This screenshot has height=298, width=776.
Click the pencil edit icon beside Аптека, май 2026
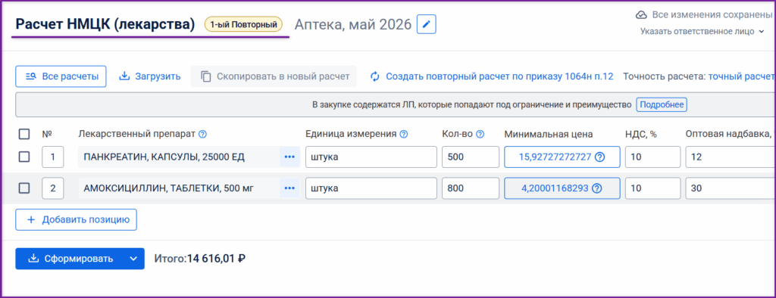[426, 24]
